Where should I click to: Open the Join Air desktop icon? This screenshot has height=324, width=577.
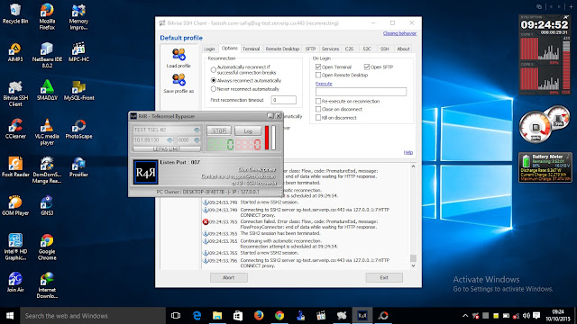coord(15,283)
